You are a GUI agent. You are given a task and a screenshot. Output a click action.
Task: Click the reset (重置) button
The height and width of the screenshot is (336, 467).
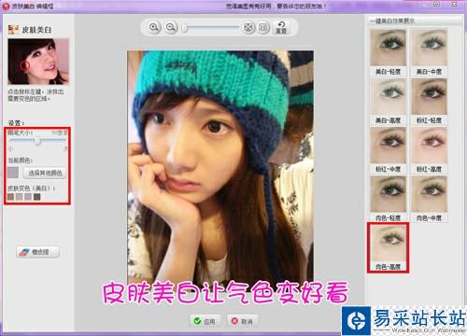281,27
